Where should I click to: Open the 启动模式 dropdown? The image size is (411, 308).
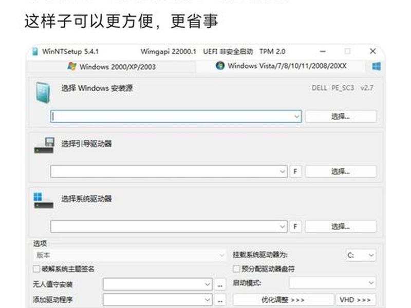[x=332, y=283]
